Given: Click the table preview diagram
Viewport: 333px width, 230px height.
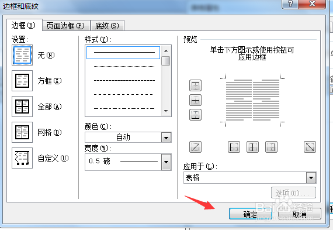Looking at the screenshot, I should pyautogui.click(x=252, y=100).
